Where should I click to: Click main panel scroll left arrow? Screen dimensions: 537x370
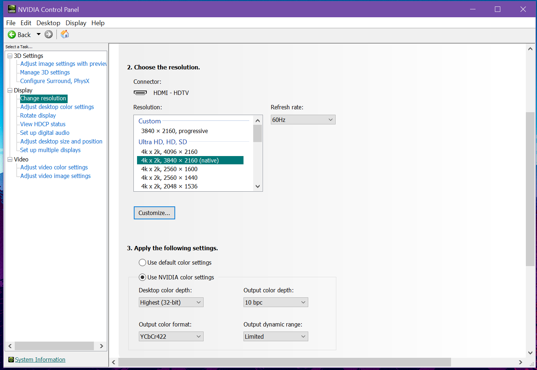pos(114,362)
